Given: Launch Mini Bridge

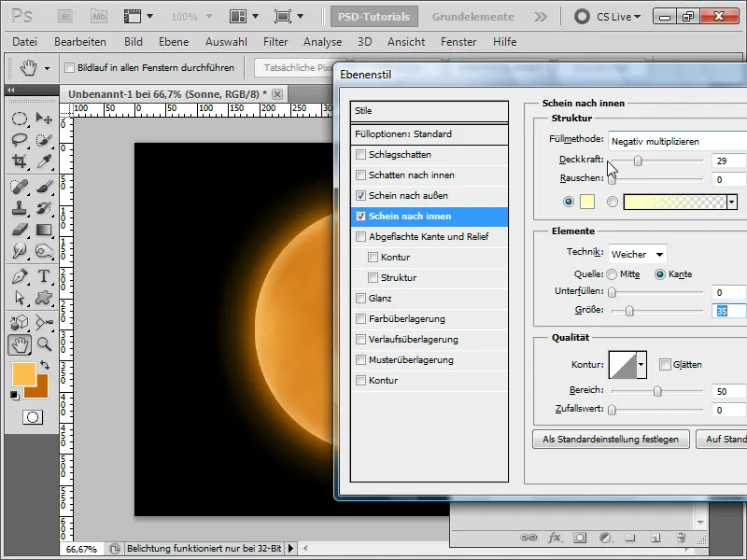Looking at the screenshot, I should [x=99, y=17].
